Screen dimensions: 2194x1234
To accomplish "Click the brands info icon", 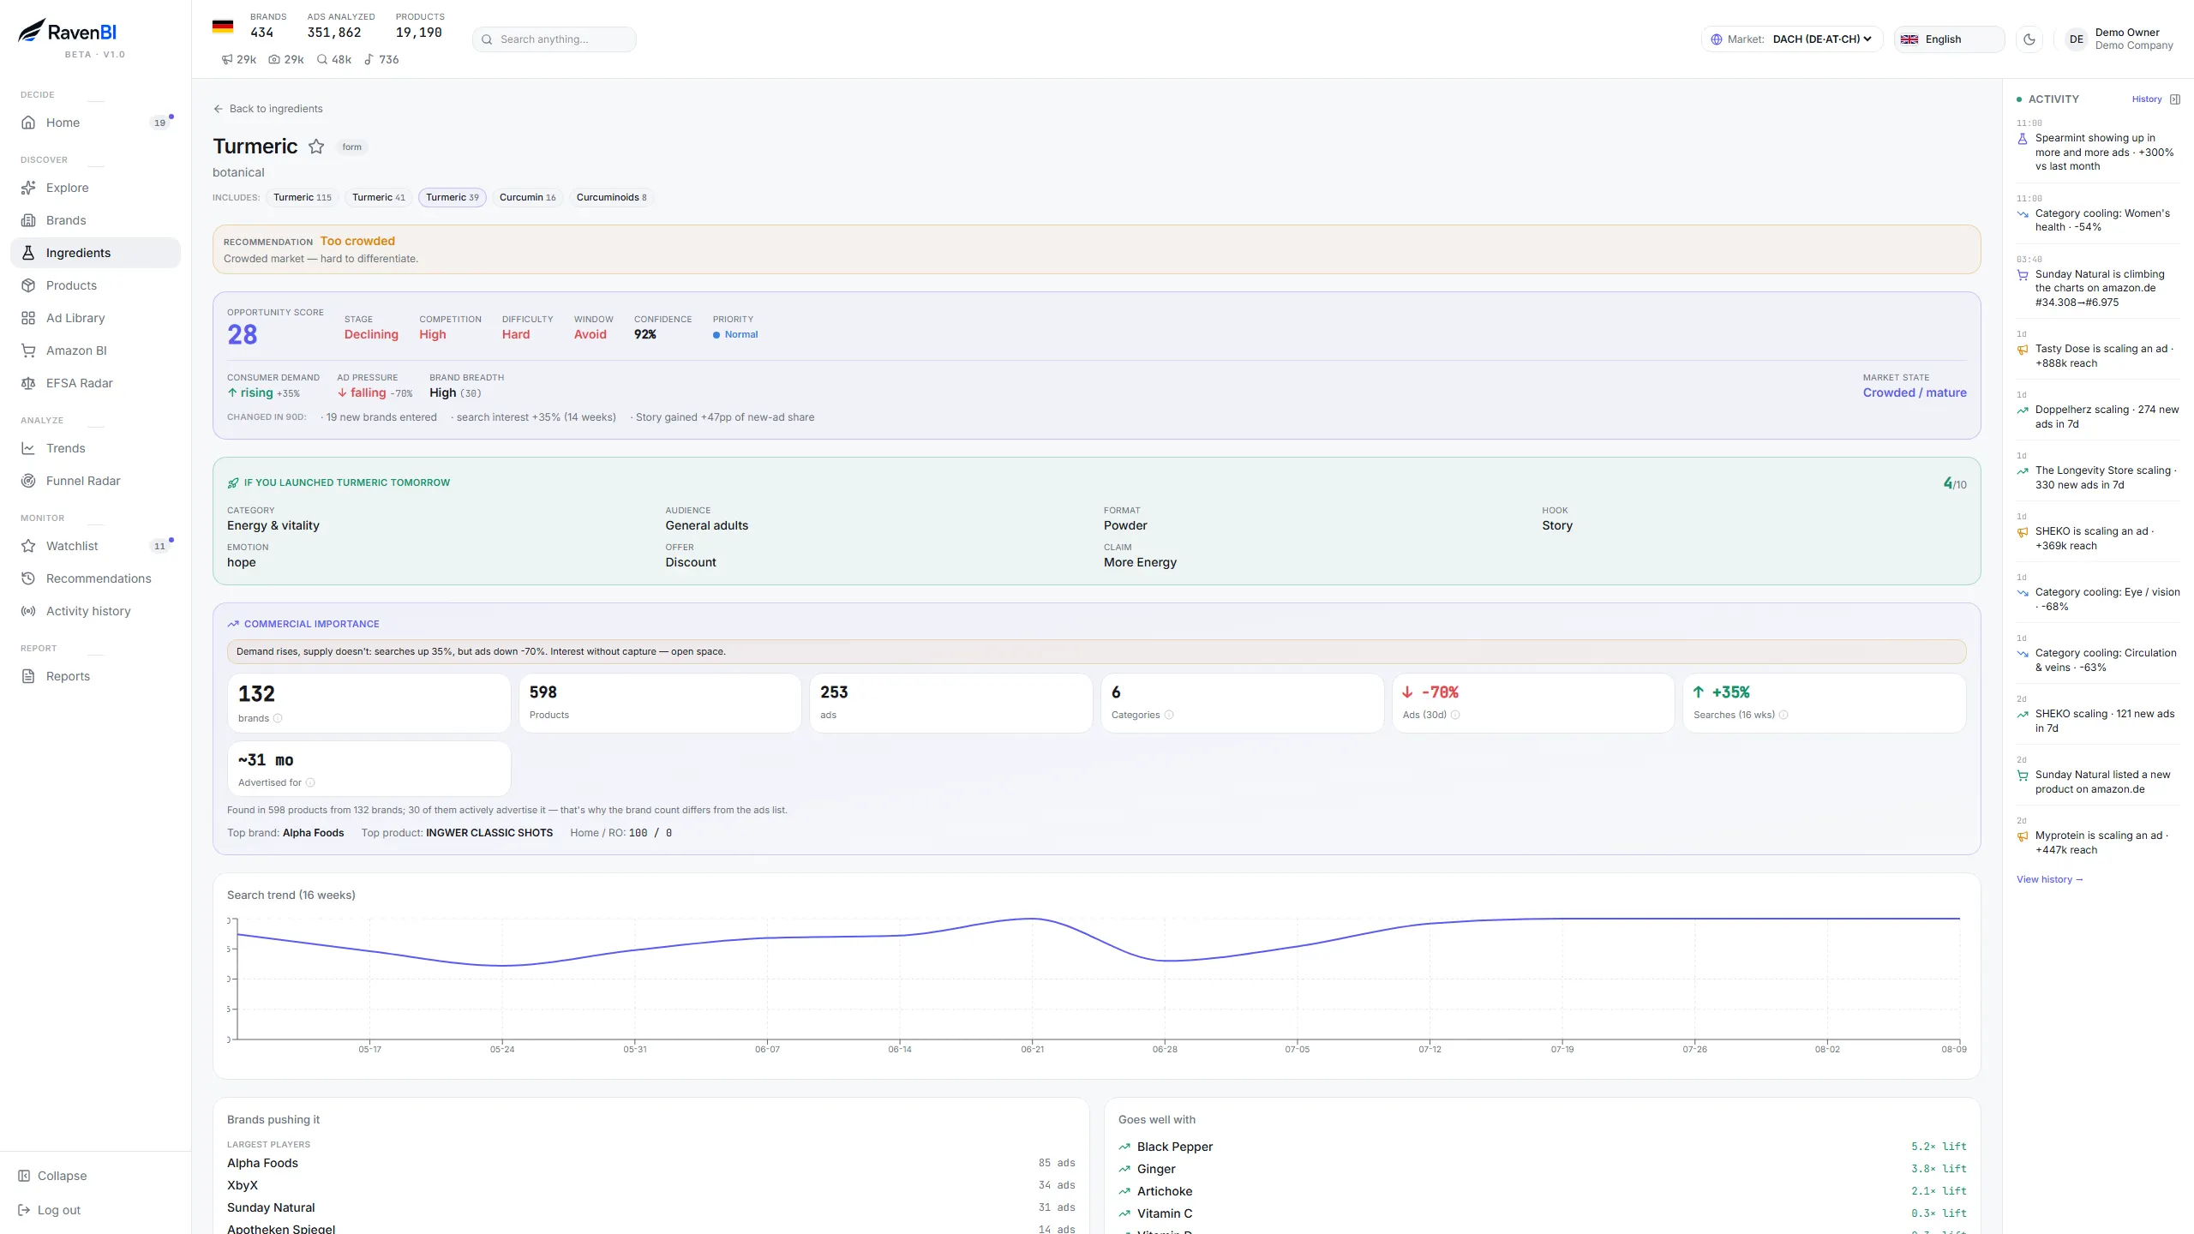I will [x=278, y=718].
